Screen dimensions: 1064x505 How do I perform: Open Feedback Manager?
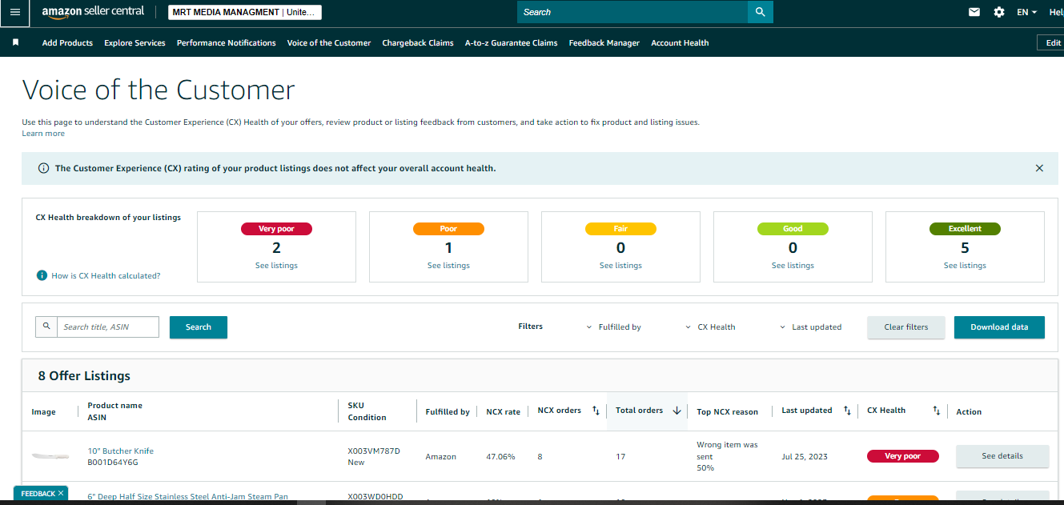pos(604,43)
